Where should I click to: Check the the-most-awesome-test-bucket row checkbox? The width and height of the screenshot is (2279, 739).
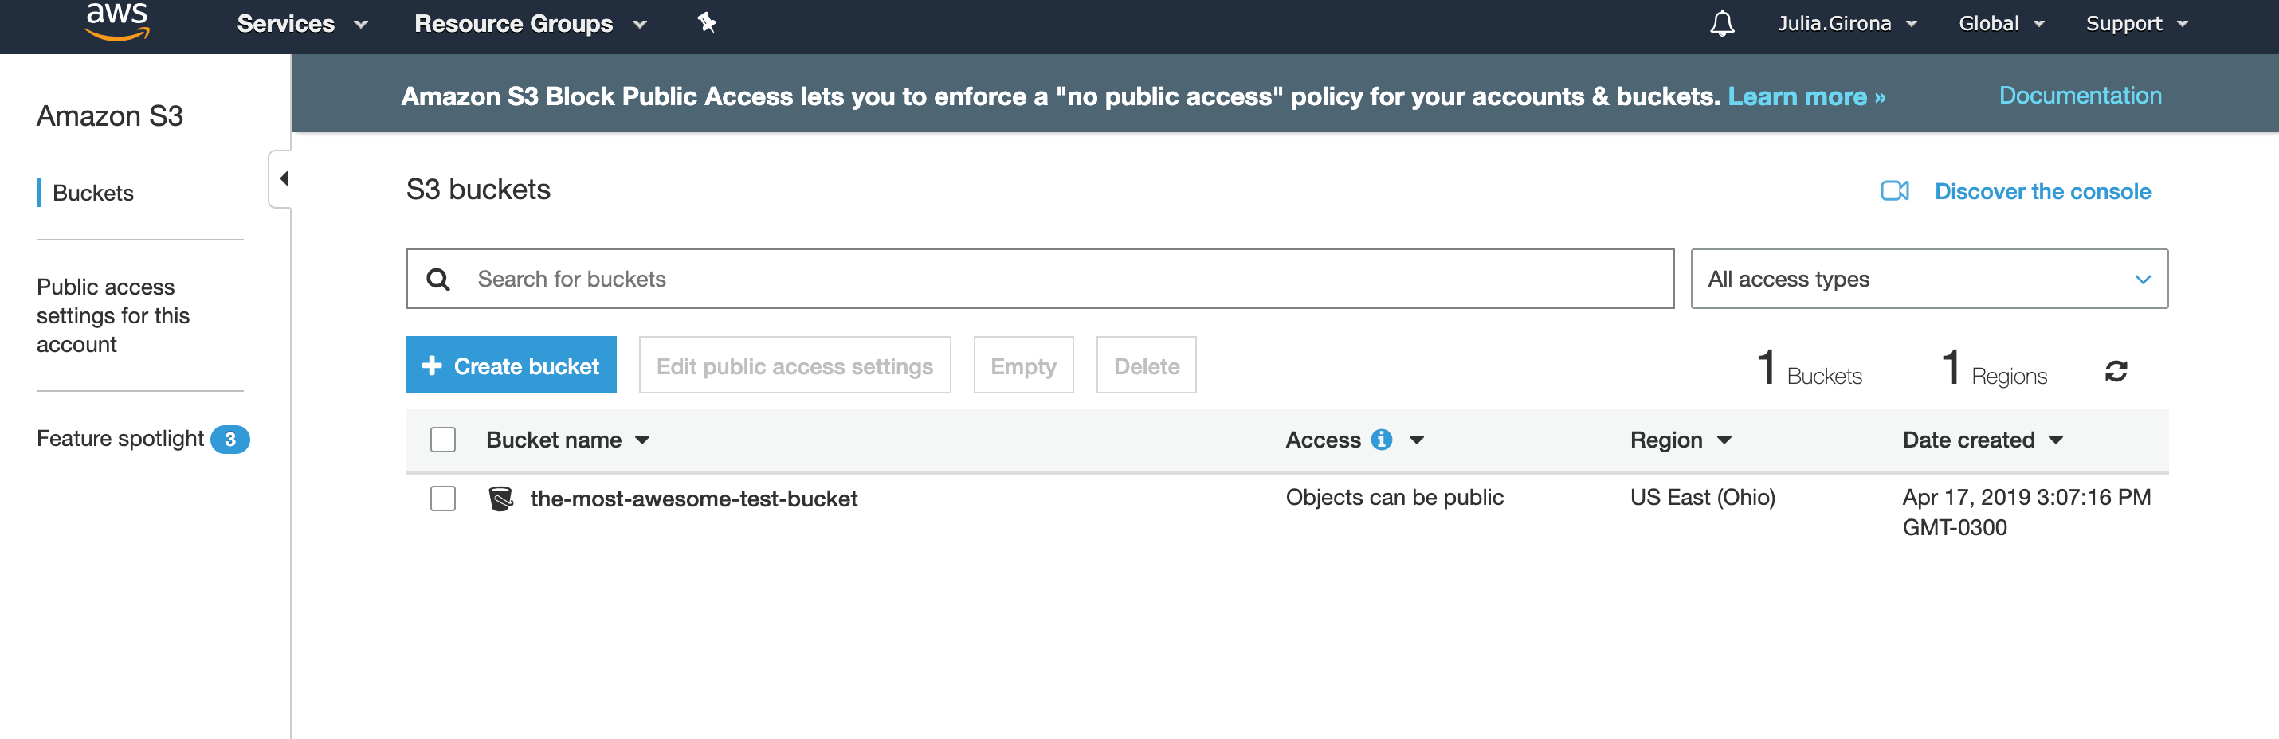point(443,499)
